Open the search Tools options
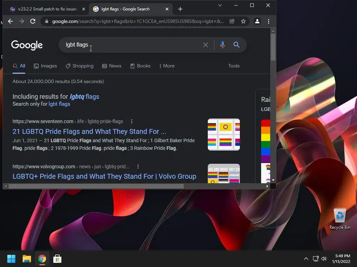 [x=234, y=66]
